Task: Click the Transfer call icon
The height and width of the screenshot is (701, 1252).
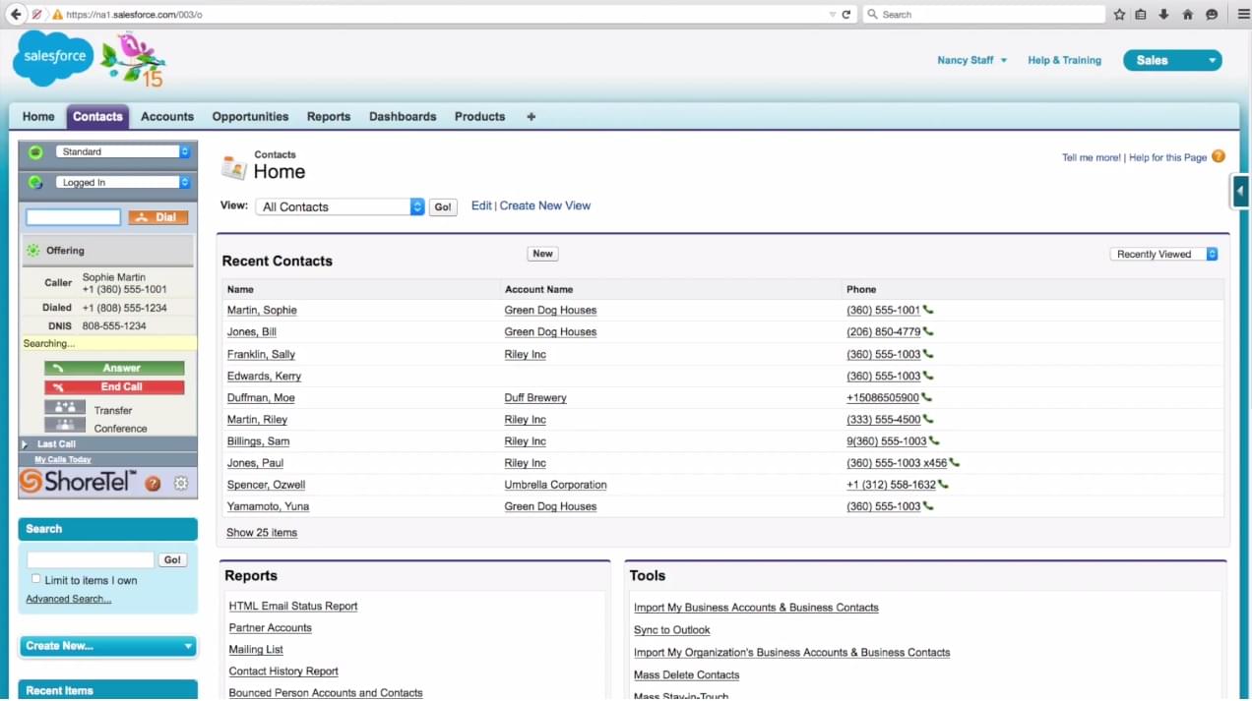Action: (x=65, y=408)
